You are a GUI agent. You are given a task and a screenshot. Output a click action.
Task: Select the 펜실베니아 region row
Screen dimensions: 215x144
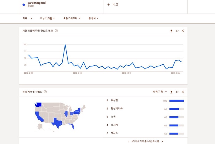tap(145, 109)
